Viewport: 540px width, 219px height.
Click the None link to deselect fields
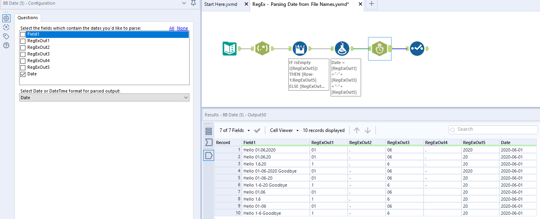point(182,28)
